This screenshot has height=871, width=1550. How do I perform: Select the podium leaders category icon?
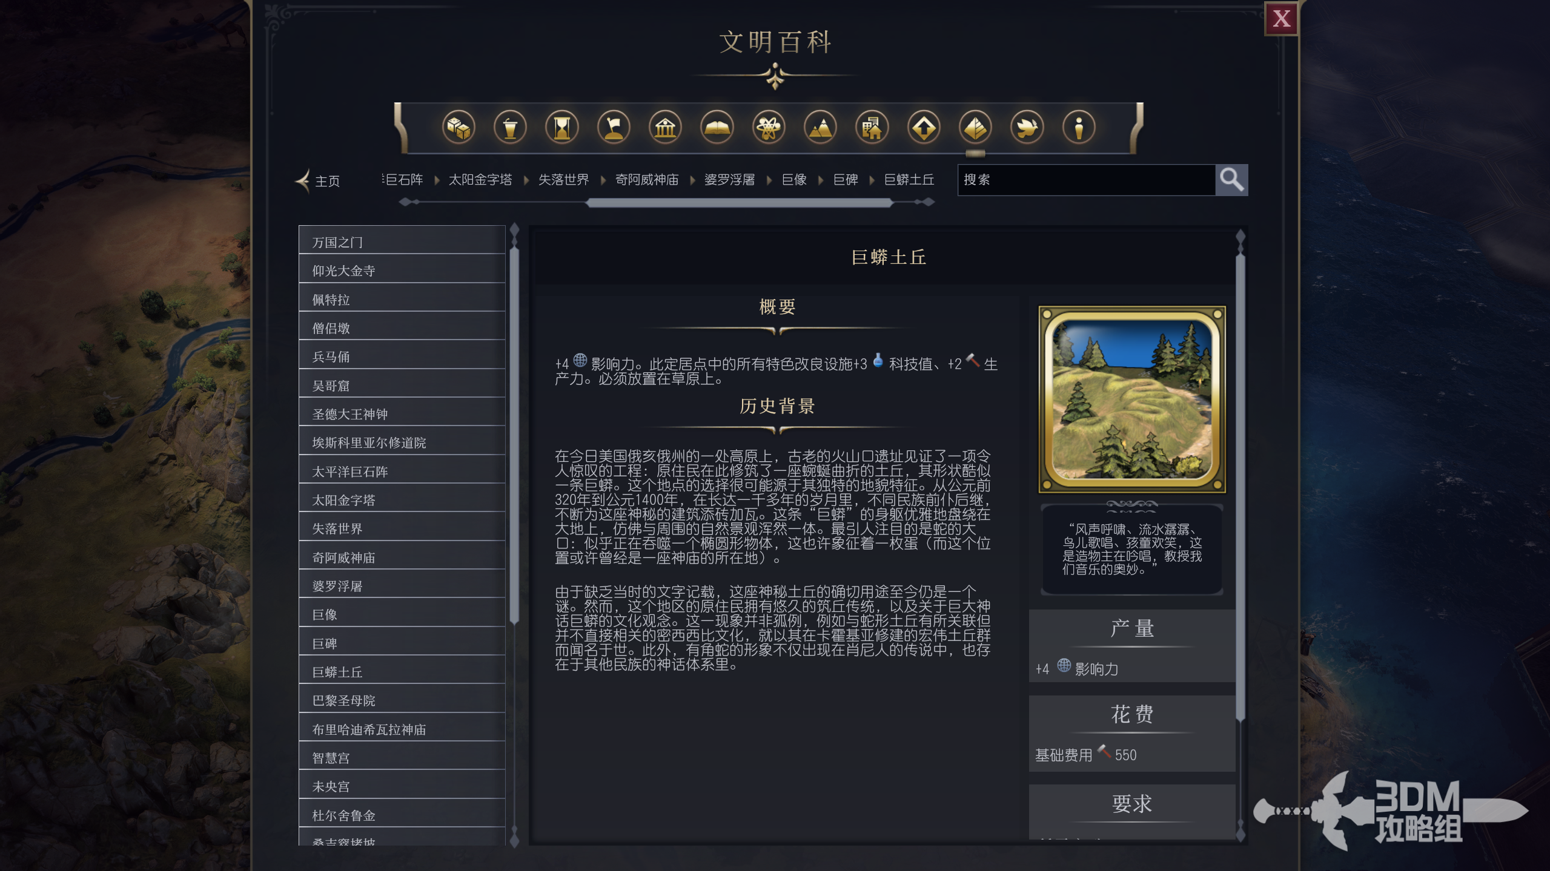pyautogui.click(x=510, y=128)
